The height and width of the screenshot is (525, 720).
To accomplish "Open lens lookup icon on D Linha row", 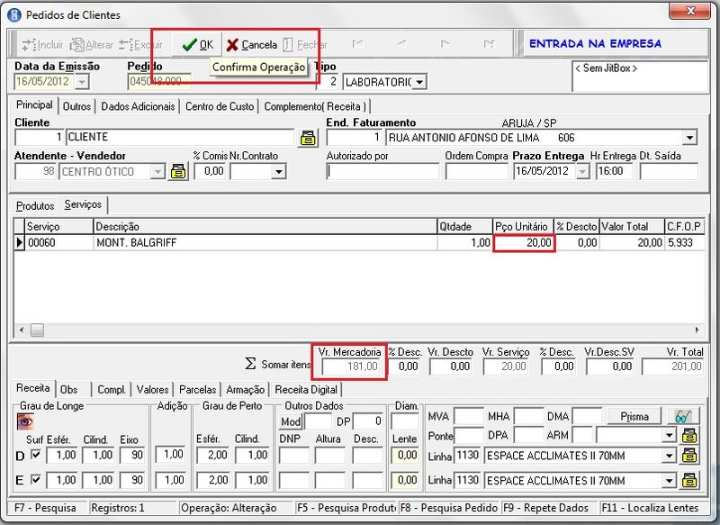I will click(690, 457).
